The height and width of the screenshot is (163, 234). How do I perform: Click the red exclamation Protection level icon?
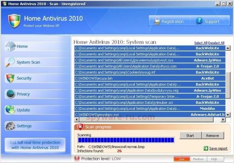(x=77, y=158)
